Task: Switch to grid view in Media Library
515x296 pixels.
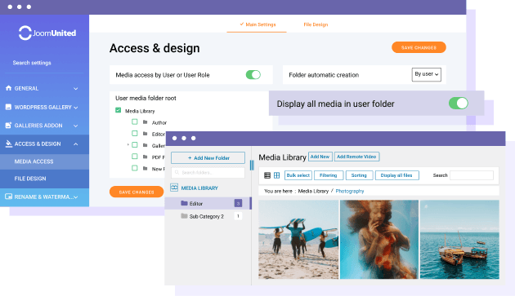Action: pos(276,175)
